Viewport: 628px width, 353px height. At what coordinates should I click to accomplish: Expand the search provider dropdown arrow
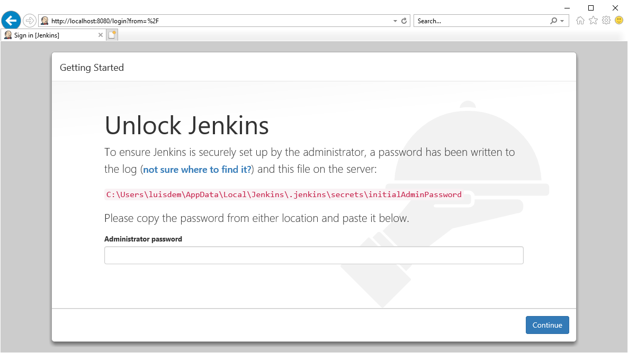(562, 21)
